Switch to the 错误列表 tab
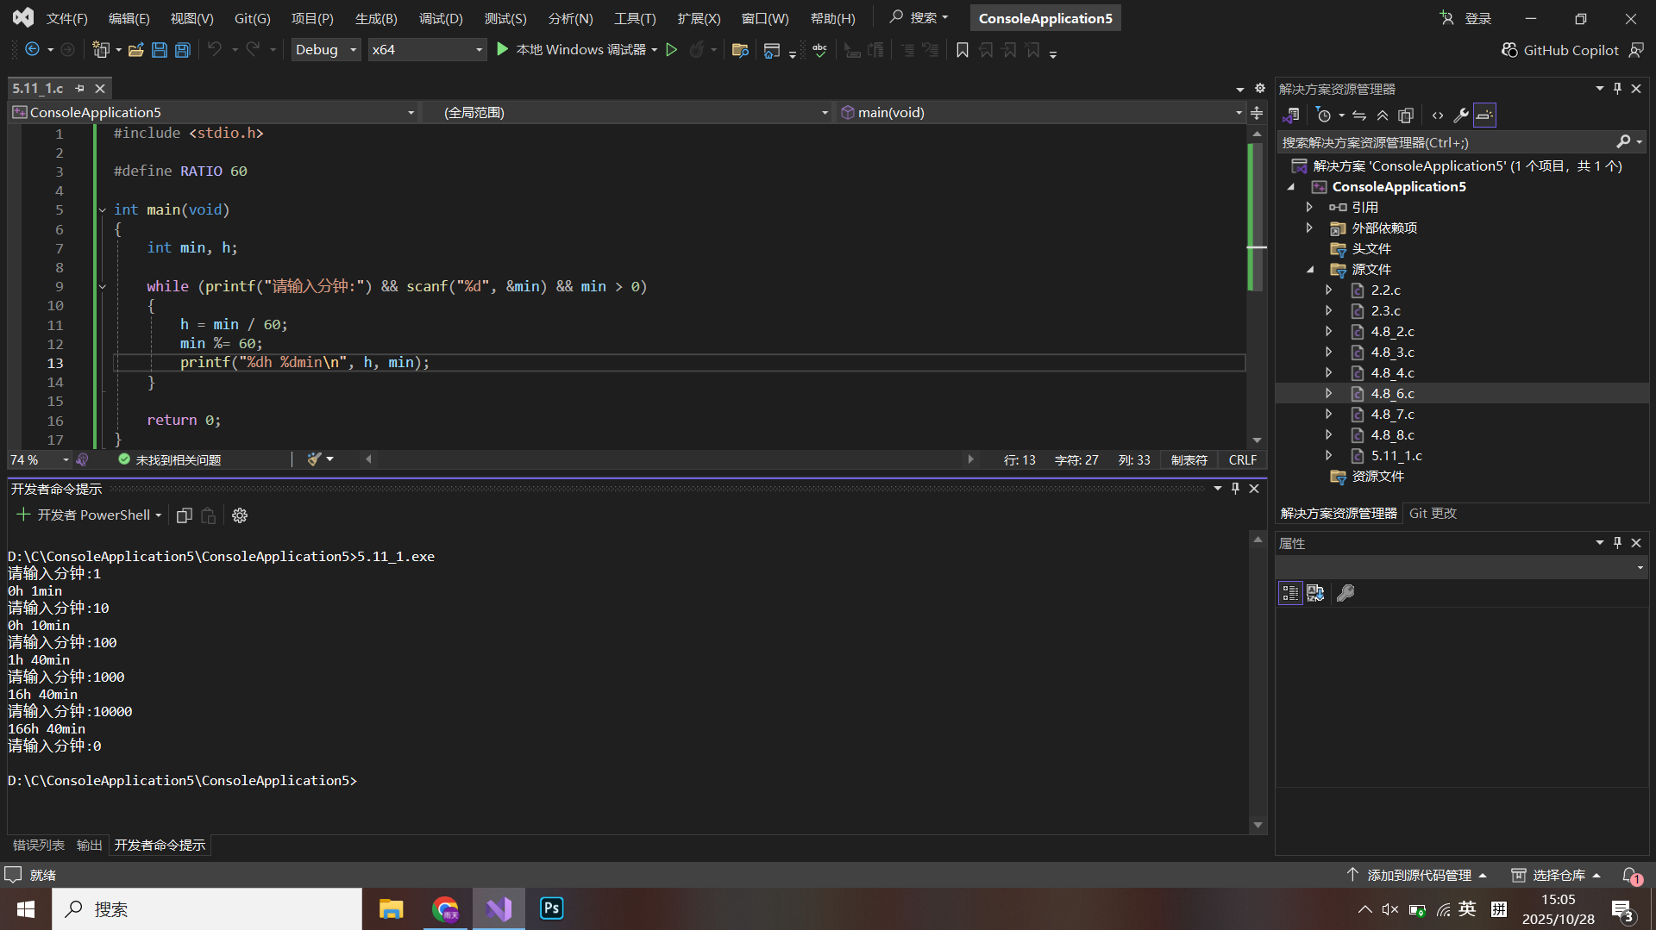 click(x=39, y=846)
